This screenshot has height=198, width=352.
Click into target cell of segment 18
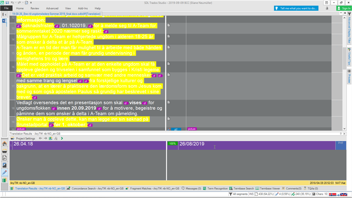pyautogui.click(x=258, y=108)
